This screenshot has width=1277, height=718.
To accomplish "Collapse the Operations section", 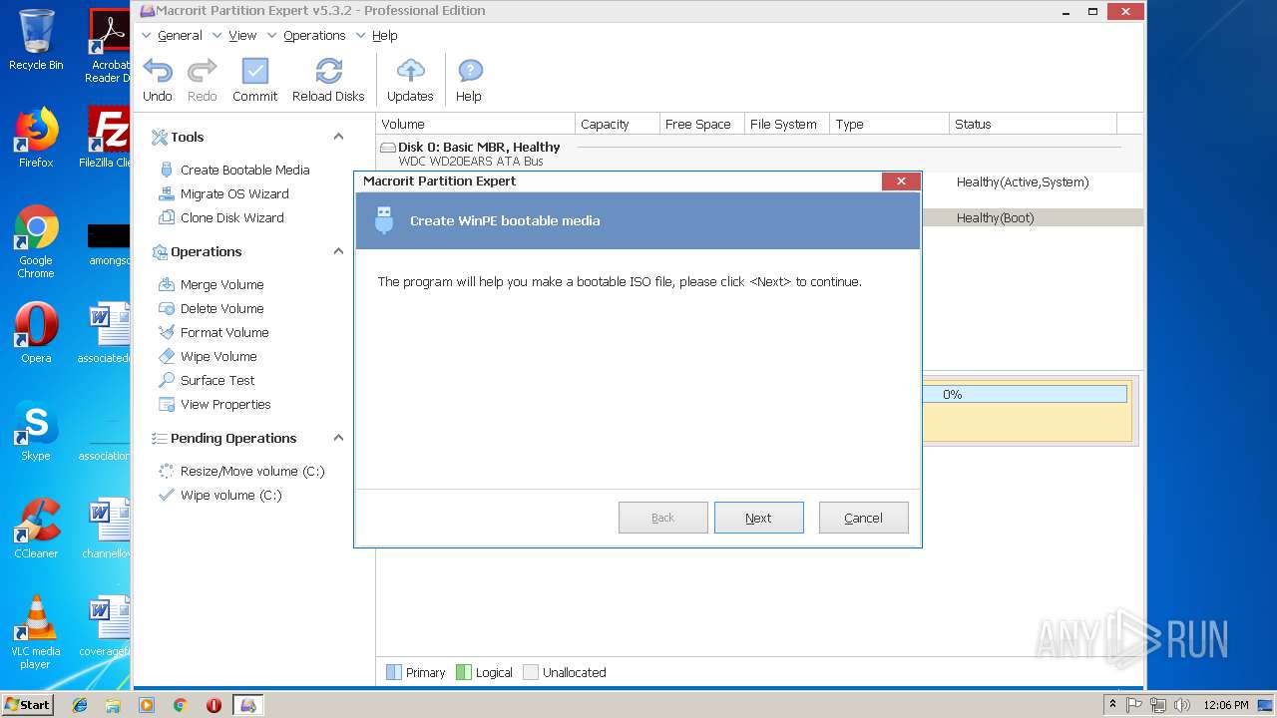I will (x=338, y=251).
